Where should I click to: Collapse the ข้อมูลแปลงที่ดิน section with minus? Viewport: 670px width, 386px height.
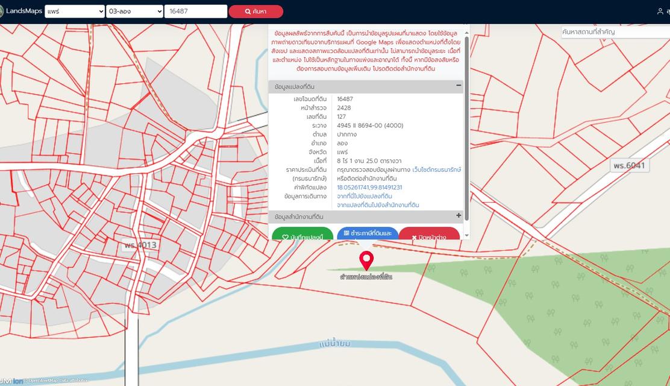459,86
